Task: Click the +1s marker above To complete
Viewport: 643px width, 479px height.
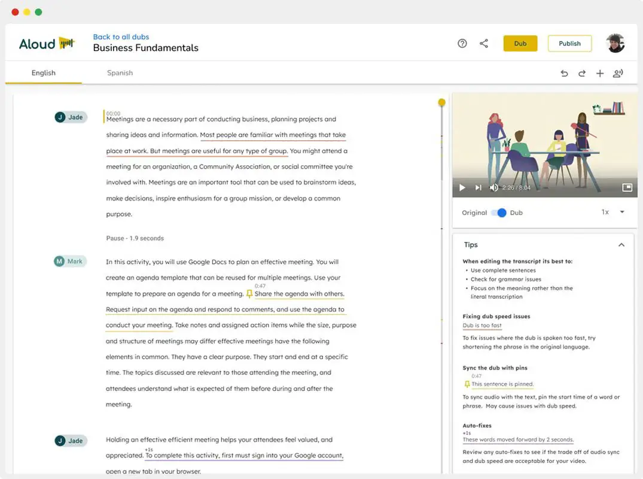Action: pos(149,450)
